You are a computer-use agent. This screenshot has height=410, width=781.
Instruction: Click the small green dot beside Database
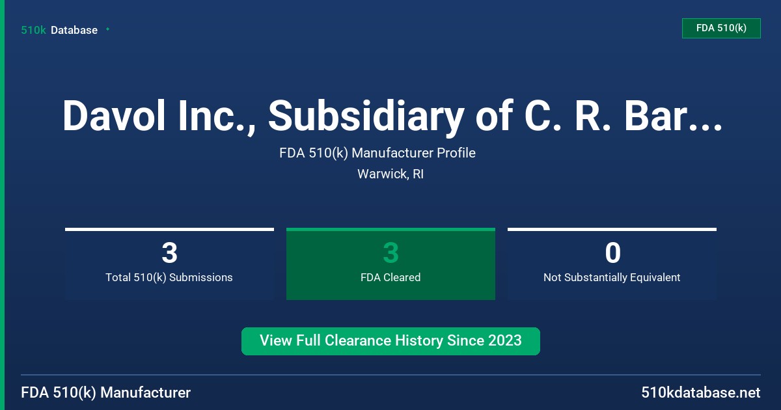point(107,29)
